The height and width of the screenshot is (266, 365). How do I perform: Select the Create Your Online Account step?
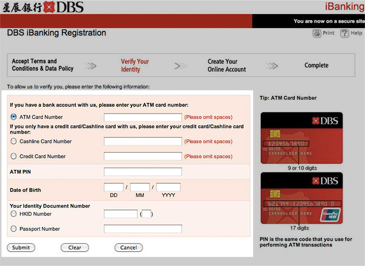227,66
